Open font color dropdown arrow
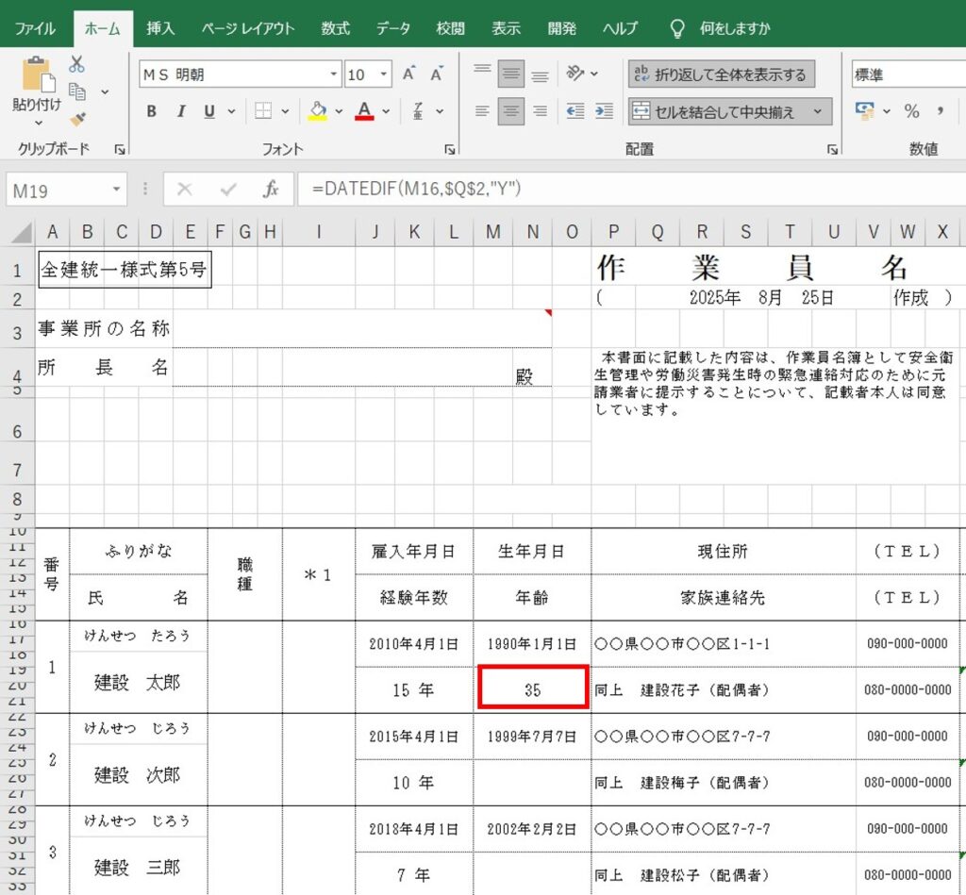 pos(386,111)
